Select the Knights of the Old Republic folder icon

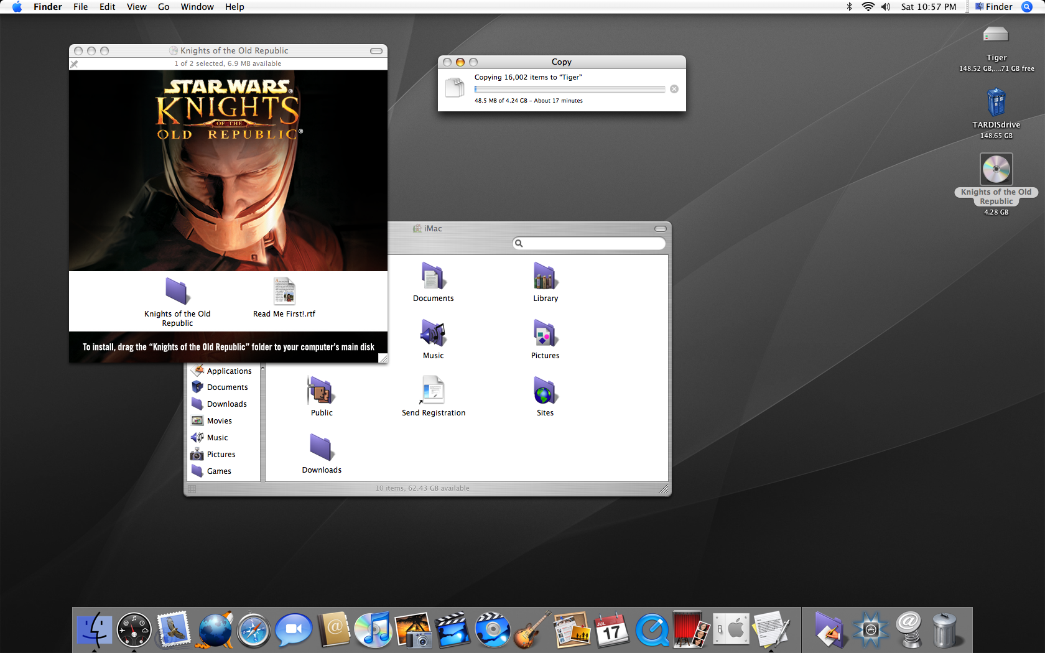(x=177, y=291)
